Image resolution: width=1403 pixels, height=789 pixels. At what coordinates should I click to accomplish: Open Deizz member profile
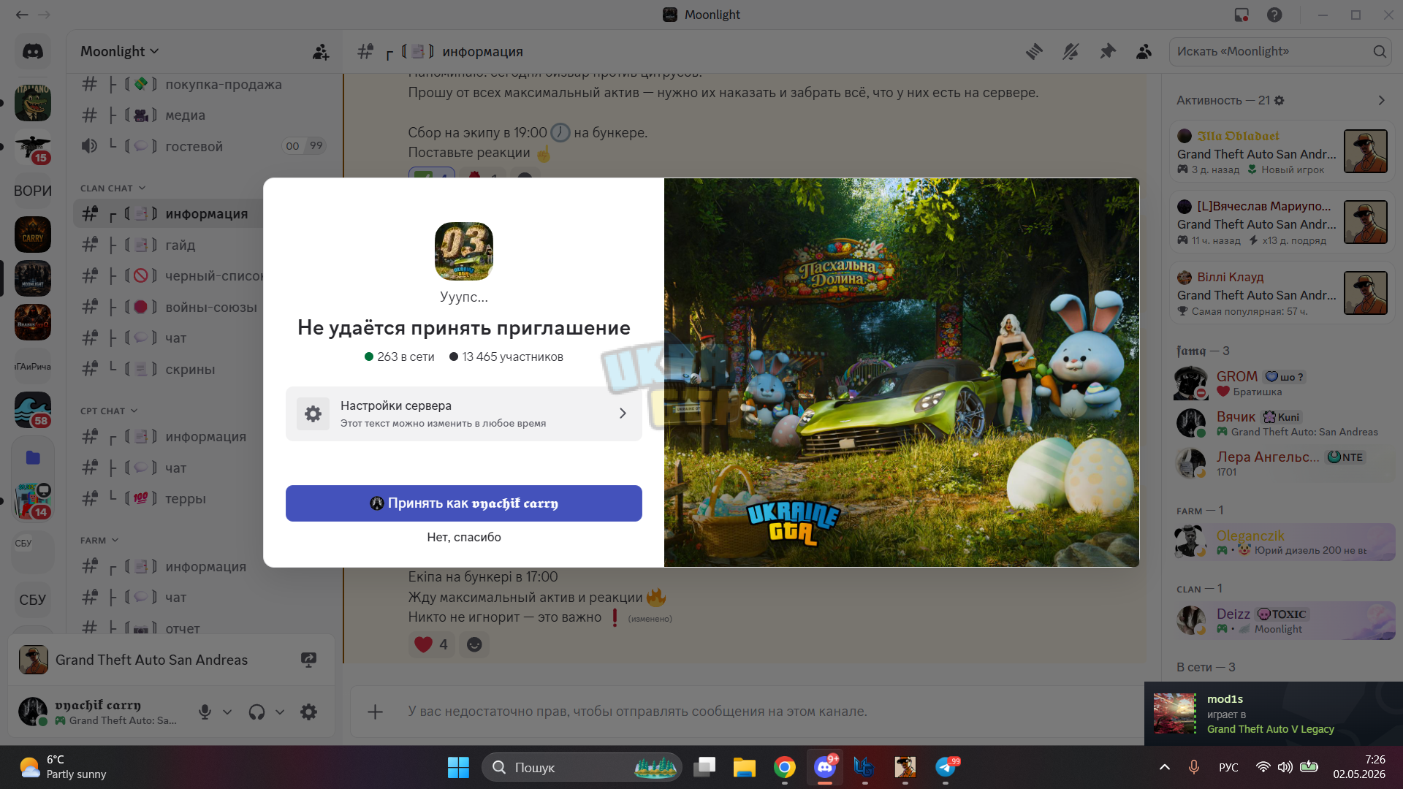point(1282,621)
